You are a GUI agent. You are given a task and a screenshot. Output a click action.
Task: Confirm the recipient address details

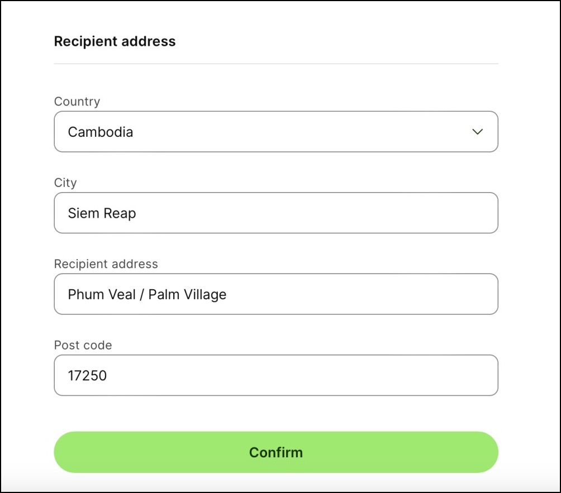coord(276,452)
